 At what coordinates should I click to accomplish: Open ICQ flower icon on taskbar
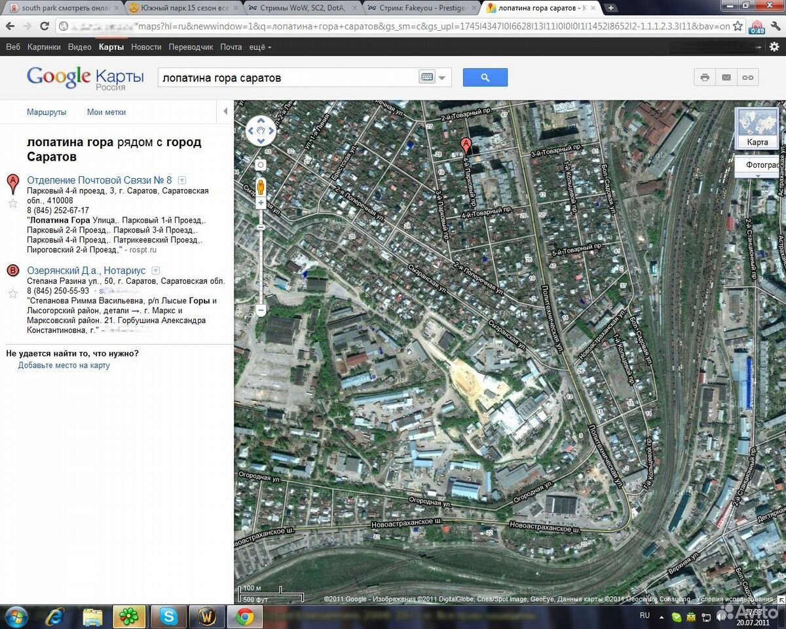(130, 617)
